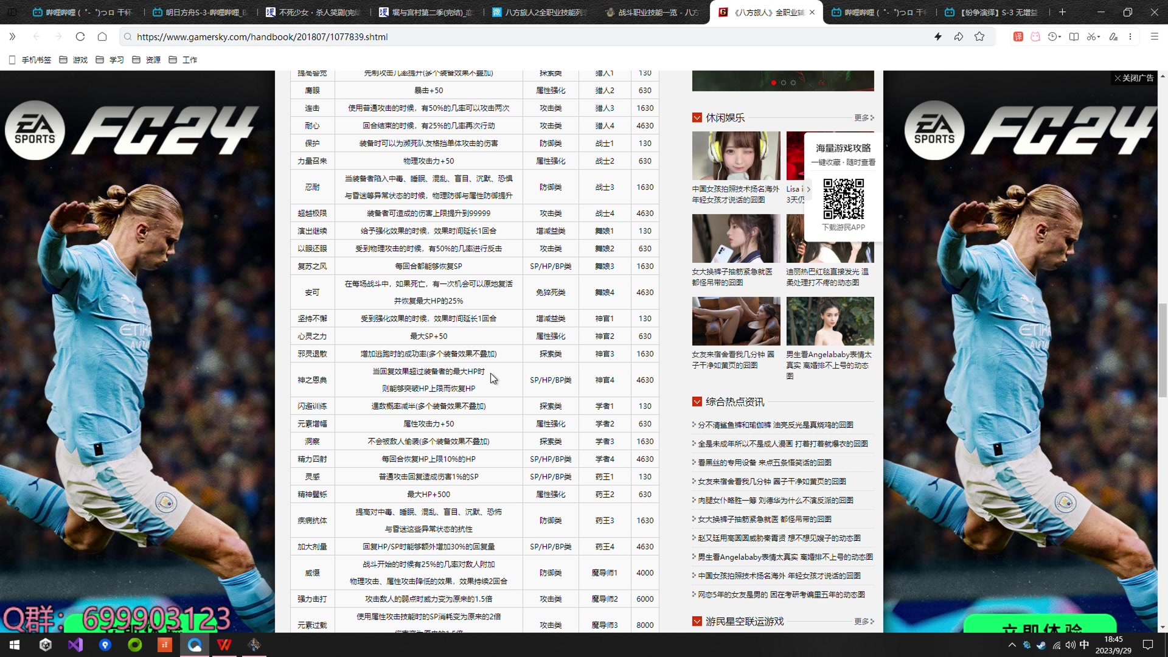Open news link 分不清鲨鱼裤和瑜伽裤

click(775, 425)
